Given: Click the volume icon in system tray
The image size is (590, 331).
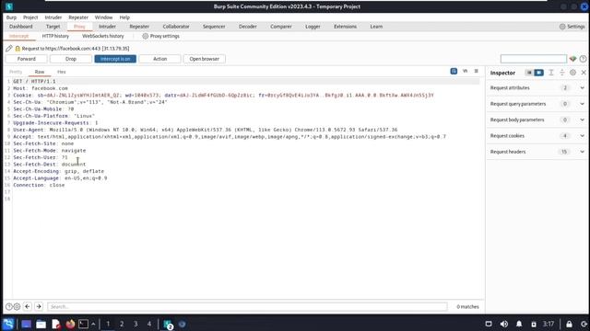Looking at the screenshot, I should pyautogui.click(x=504, y=324).
